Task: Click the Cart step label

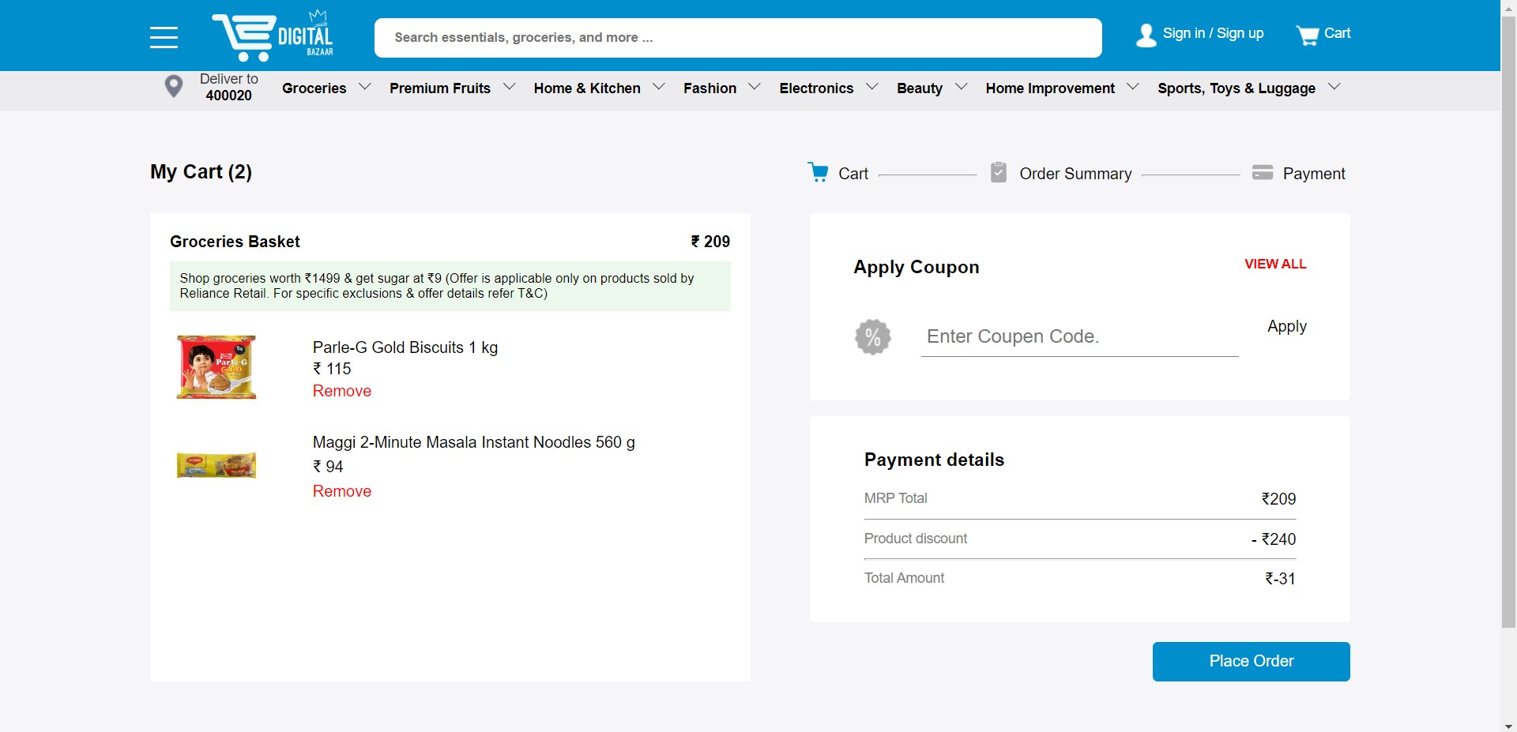Action: pyautogui.click(x=853, y=174)
